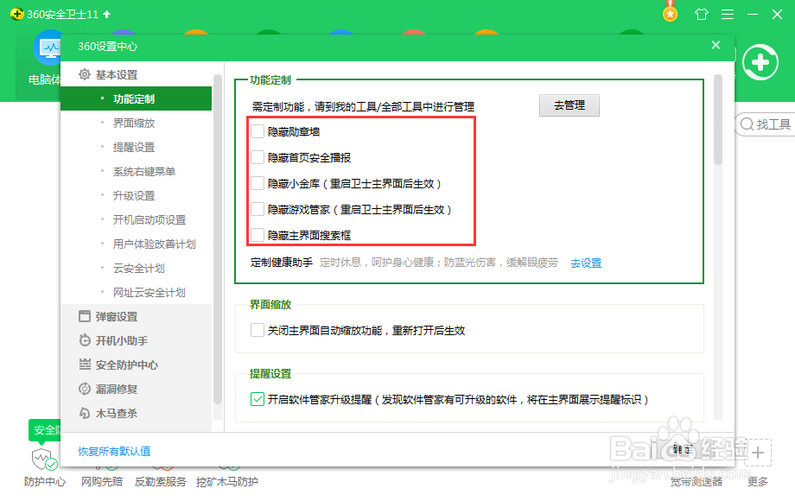Enable 隐藏勋章墙 checkbox
Image resolution: width=795 pixels, height=501 pixels.
pyautogui.click(x=258, y=131)
